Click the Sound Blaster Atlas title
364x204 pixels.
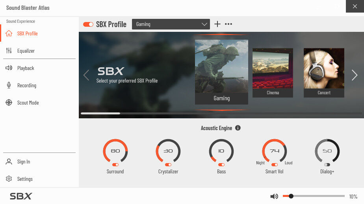click(28, 8)
